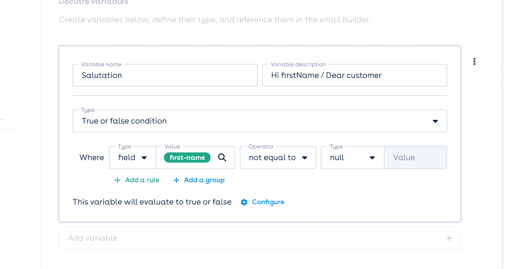The width and height of the screenshot is (515, 269).
Task: Add a group to the condition
Action: click(x=199, y=180)
